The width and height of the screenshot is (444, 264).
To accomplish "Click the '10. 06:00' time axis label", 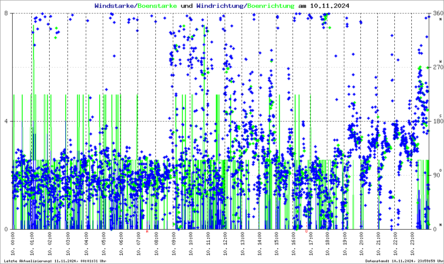I will click(121, 244).
